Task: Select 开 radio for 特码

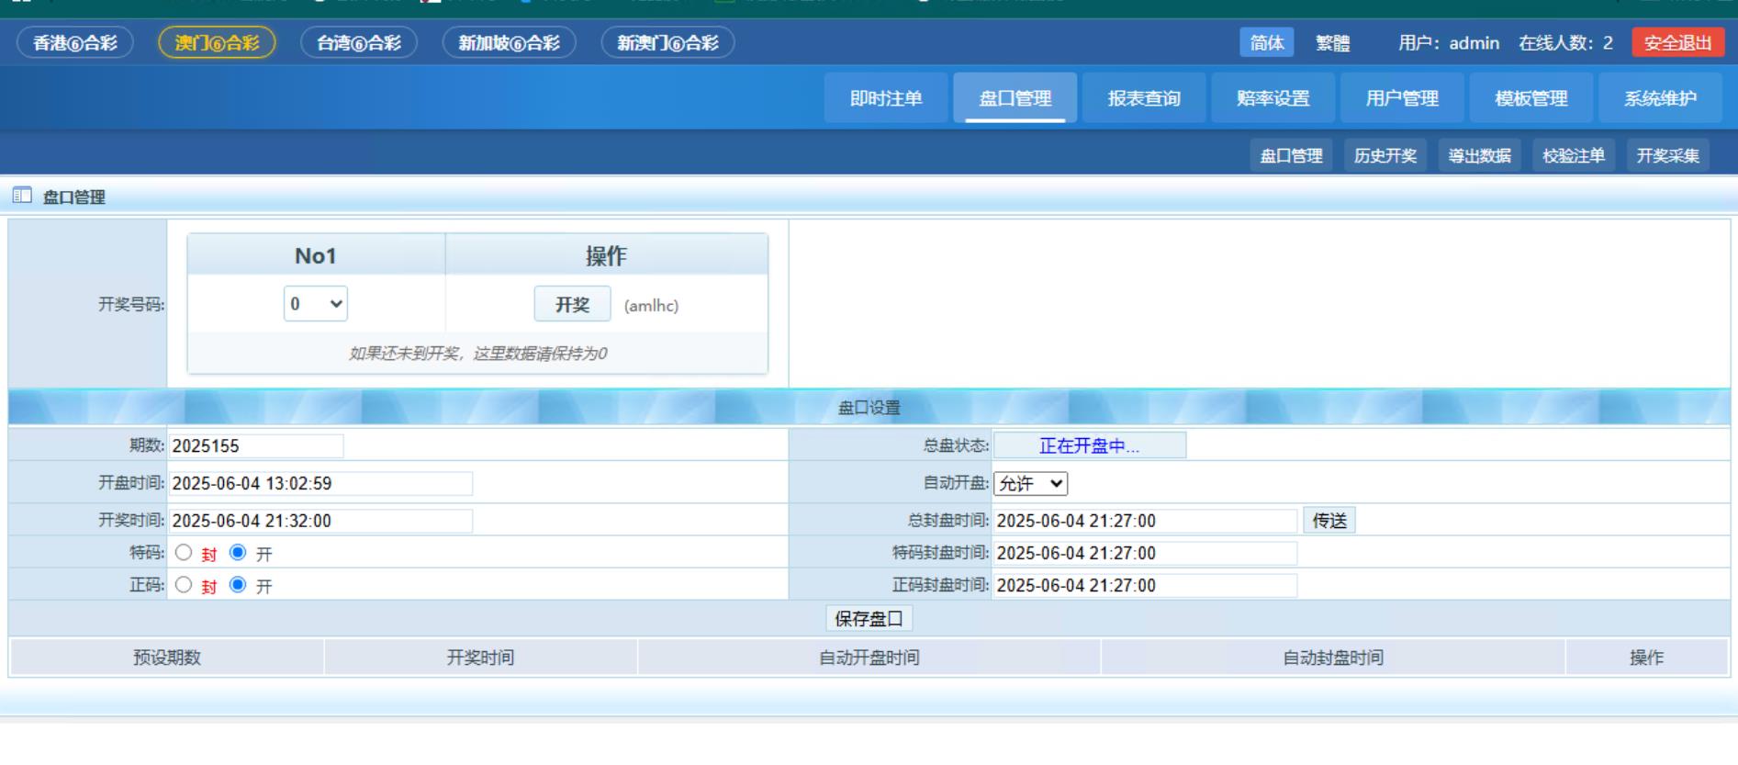Action: pyautogui.click(x=238, y=553)
